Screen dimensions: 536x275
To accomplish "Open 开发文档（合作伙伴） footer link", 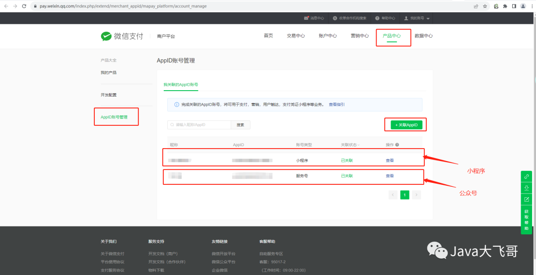I will 167,262.
